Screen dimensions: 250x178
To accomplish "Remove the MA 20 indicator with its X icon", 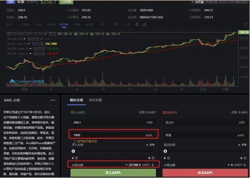I will point(43,49).
